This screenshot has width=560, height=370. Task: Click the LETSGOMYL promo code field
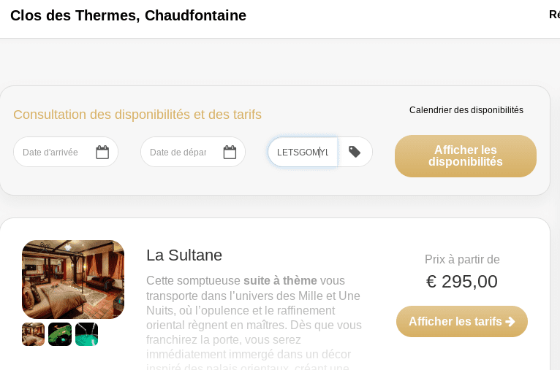[x=303, y=153]
